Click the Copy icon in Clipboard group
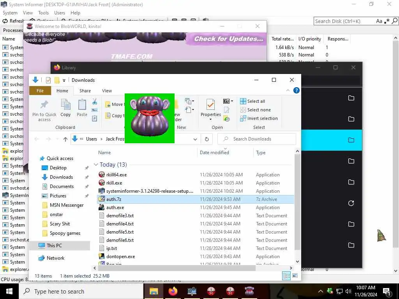Screen dimensions: 399x299 [x=65, y=105]
